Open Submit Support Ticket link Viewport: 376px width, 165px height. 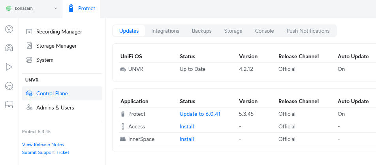(x=45, y=152)
